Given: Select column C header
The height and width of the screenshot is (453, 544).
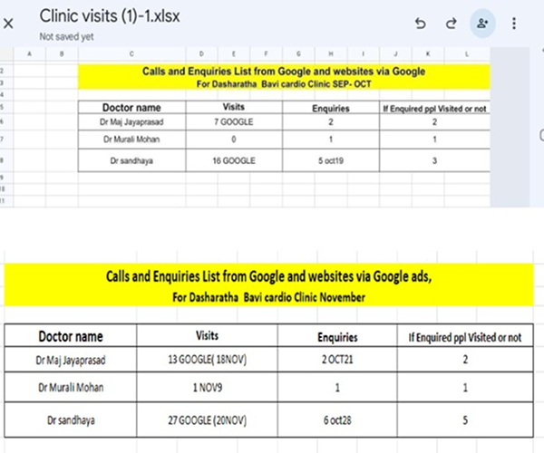Looking at the screenshot, I should tap(131, 53).
